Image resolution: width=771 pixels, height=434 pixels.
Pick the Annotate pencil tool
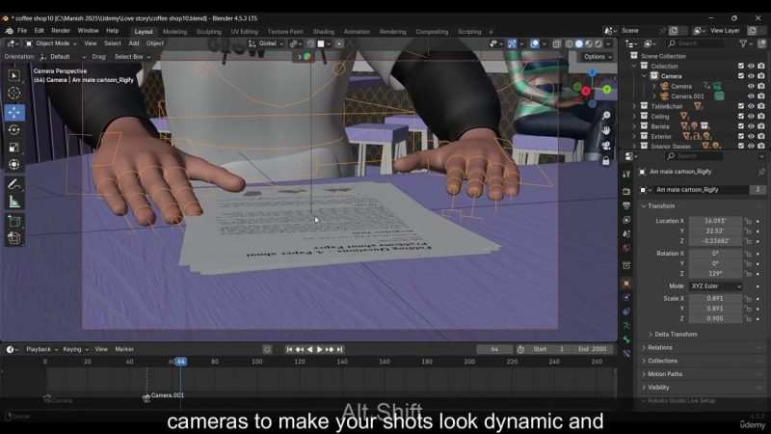(x=14, y=184)
